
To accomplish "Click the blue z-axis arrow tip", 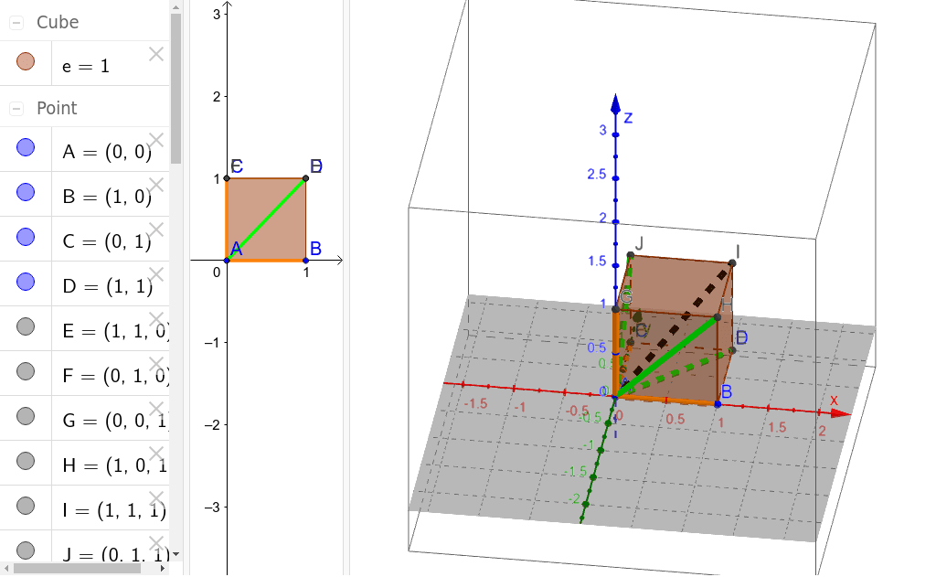I will 615,102.
